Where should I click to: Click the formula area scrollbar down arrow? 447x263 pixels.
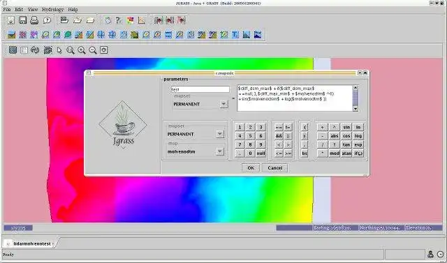click(x=356, y=108)
